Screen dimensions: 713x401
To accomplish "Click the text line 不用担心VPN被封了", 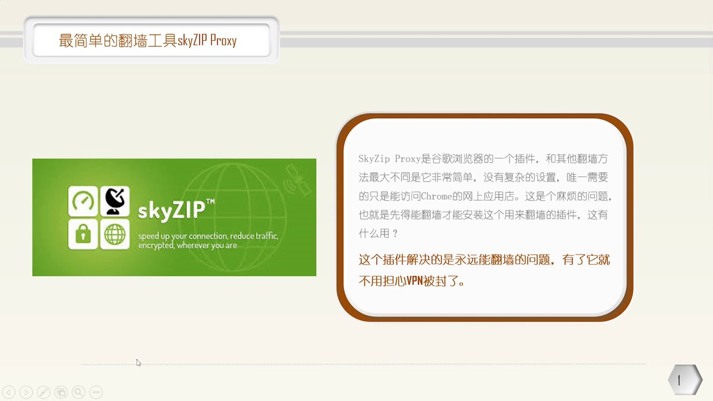I will (x=412, y=281).
